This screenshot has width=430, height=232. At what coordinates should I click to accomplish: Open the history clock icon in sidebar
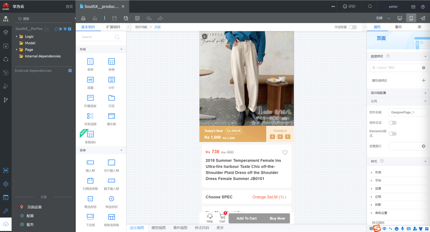click(6, 73)
